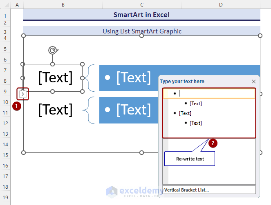Click the lower blue [Text] bullet box
Image resolution: width=271 pixels, height=205 pixels.
pos(129,110)
